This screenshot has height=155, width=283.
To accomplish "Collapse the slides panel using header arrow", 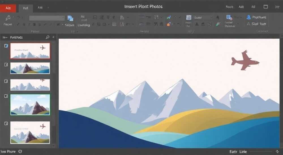I will [x=53, y=37].
